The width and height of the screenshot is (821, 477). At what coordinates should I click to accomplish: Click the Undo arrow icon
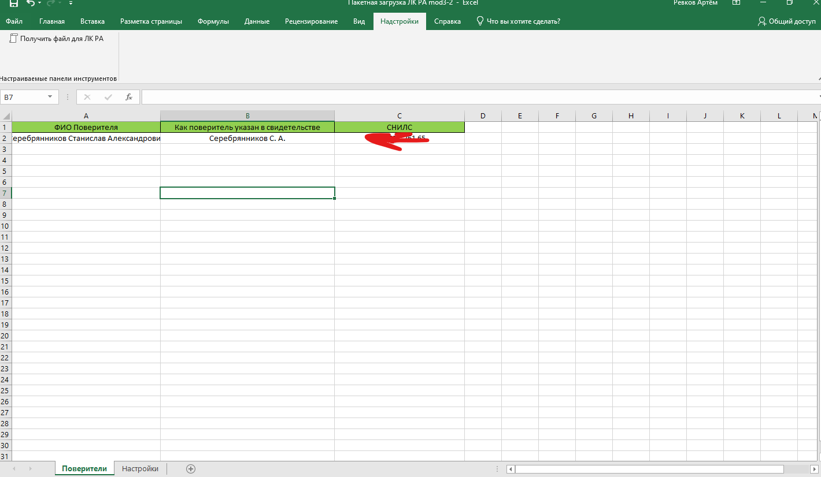tap(31, 3)
